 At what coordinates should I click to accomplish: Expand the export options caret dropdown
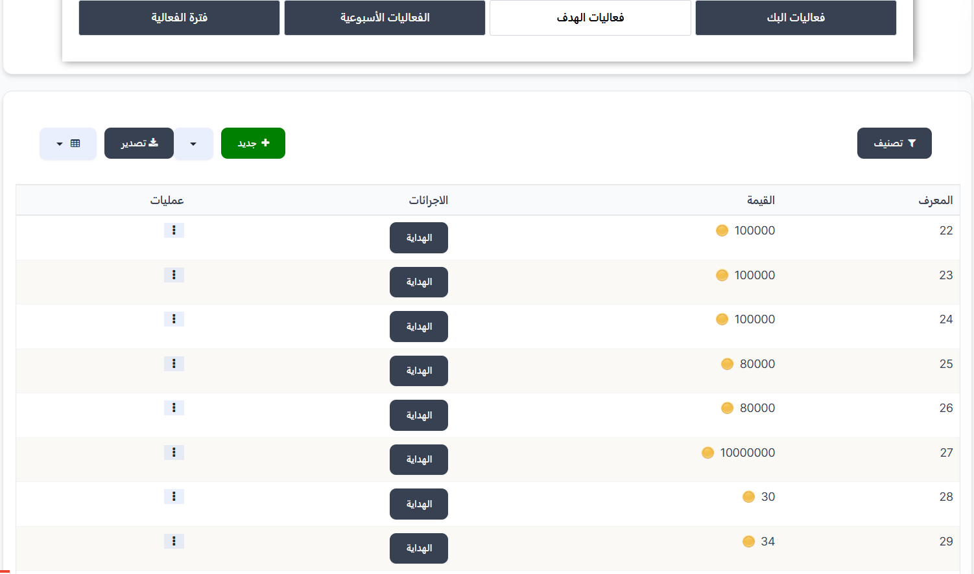pyautogui.click(x=193, y=143)
